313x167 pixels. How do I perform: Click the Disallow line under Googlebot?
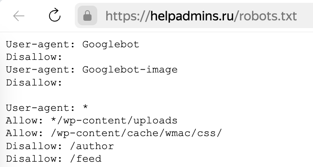(x=34, y=57)
